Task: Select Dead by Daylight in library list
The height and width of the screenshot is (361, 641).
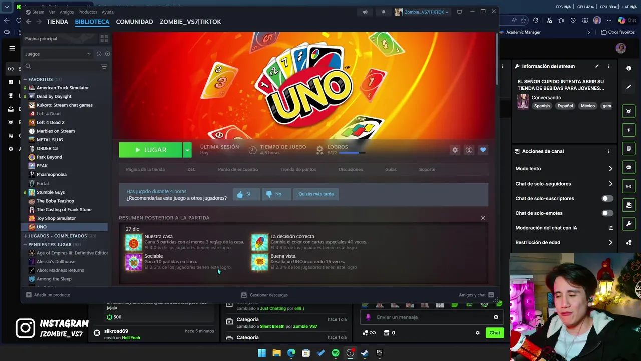Action: [x=54, y=96]
